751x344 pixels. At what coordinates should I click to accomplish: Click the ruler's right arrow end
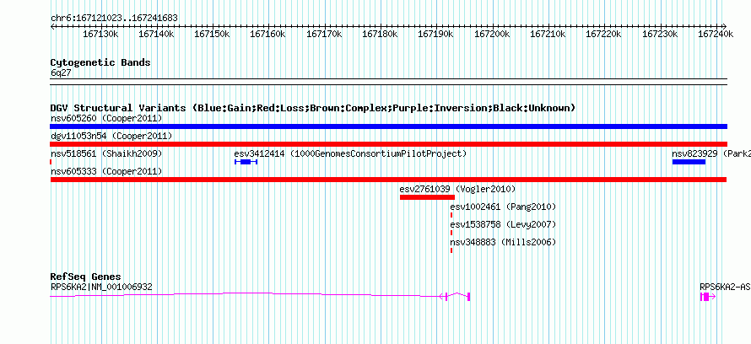pyautogui.click(x=725, y=26)
